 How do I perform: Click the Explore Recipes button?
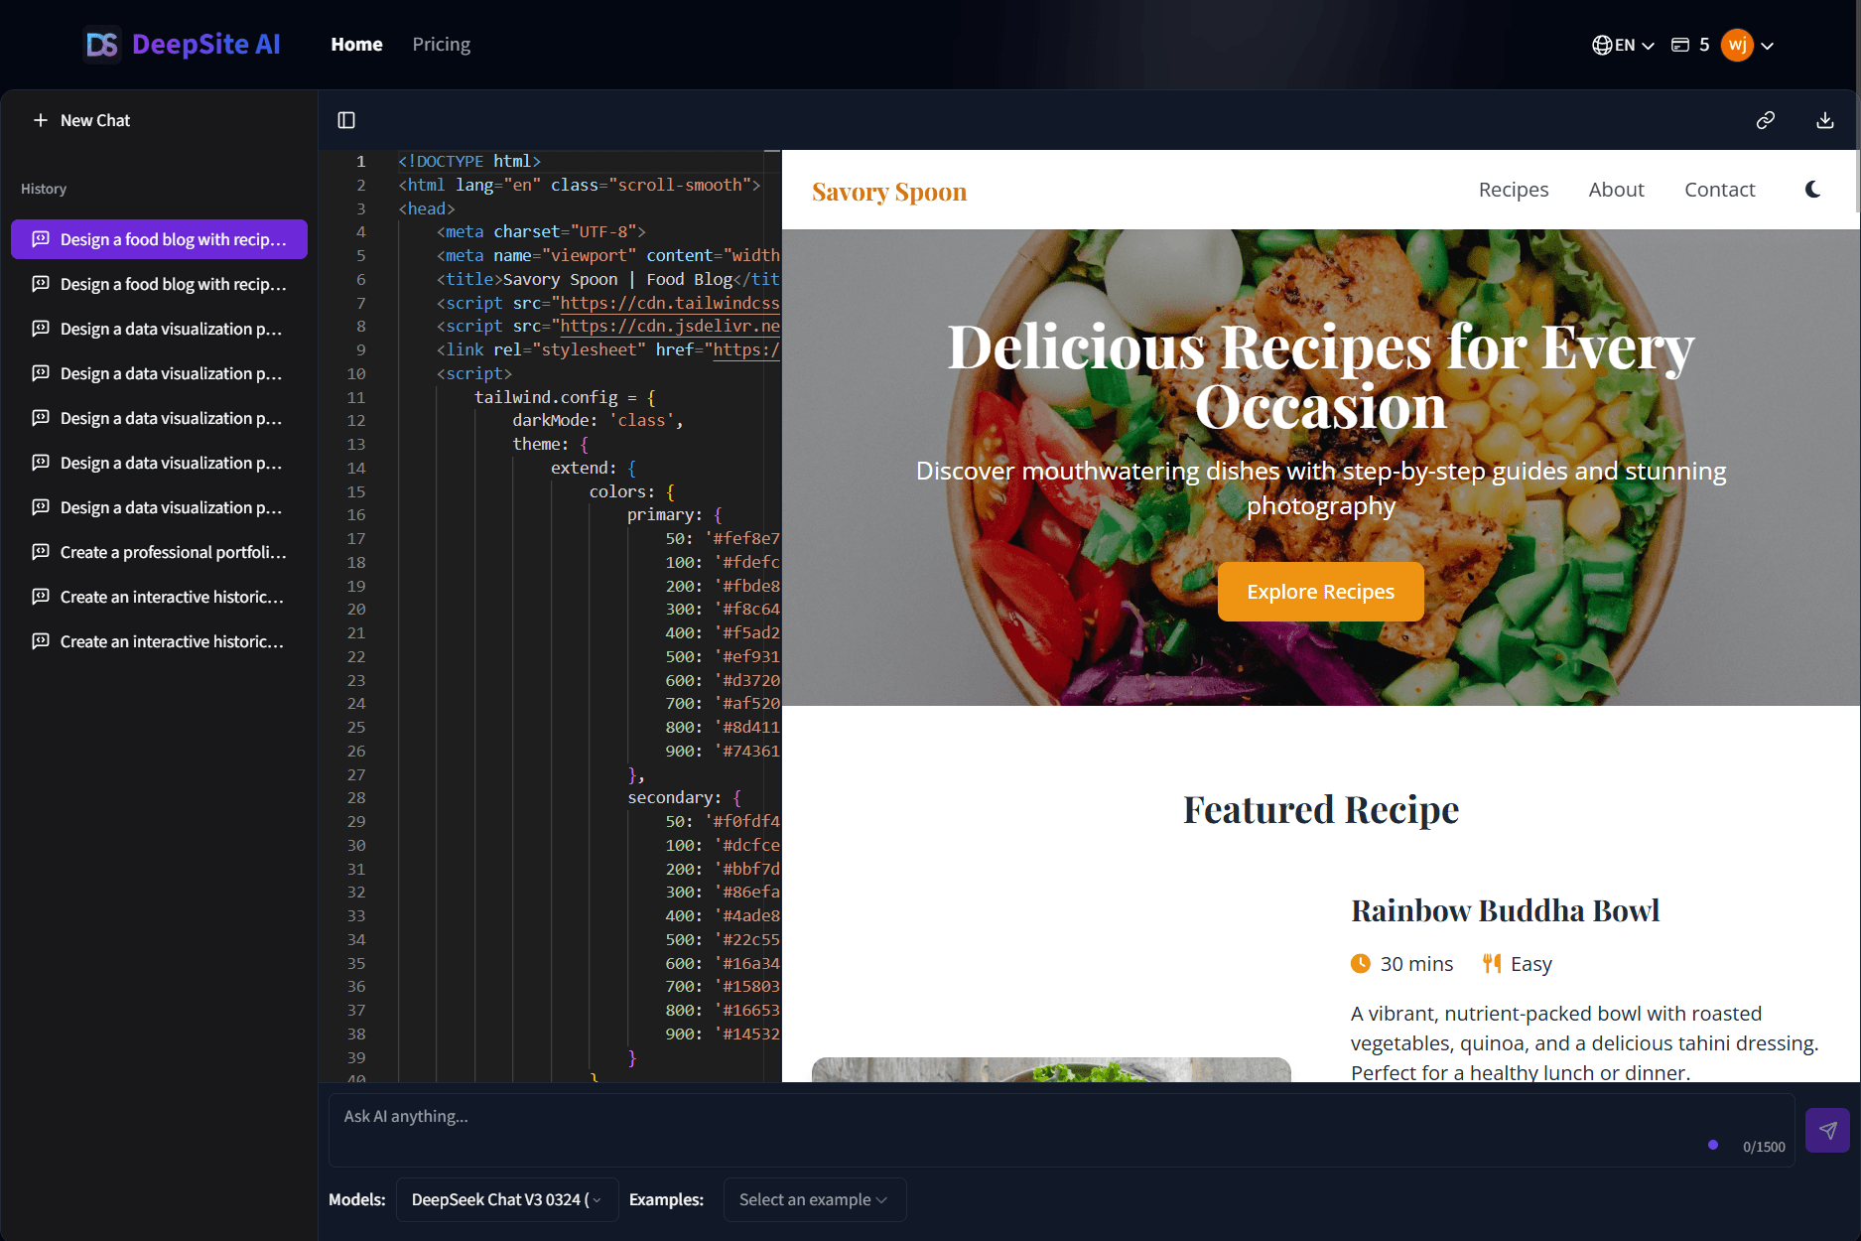coord(1320,592)
